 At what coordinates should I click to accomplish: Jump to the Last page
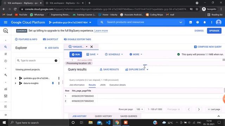[x=214, y=109]
